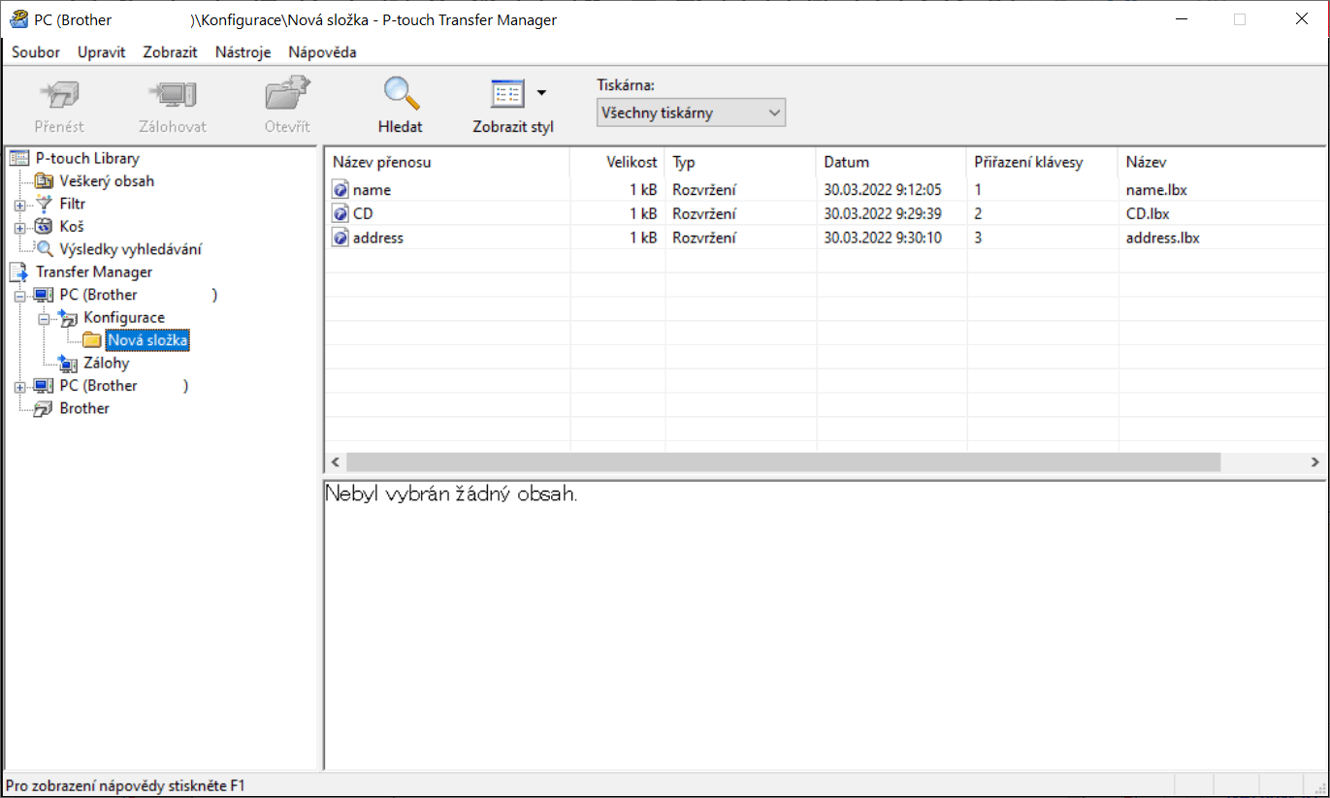The image size is (1330, 798).
Task: Expand the Koš tree node
Action: pos(19,227)
